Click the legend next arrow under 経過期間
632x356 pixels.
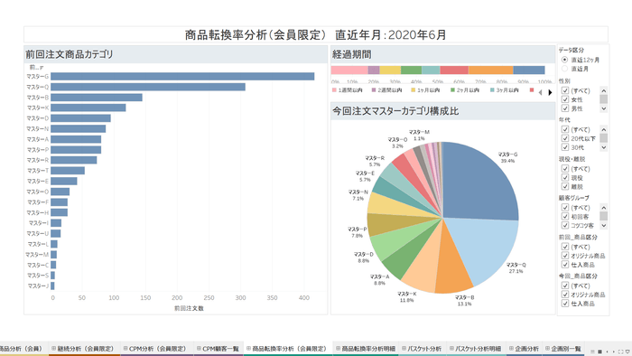coord(550,92)
